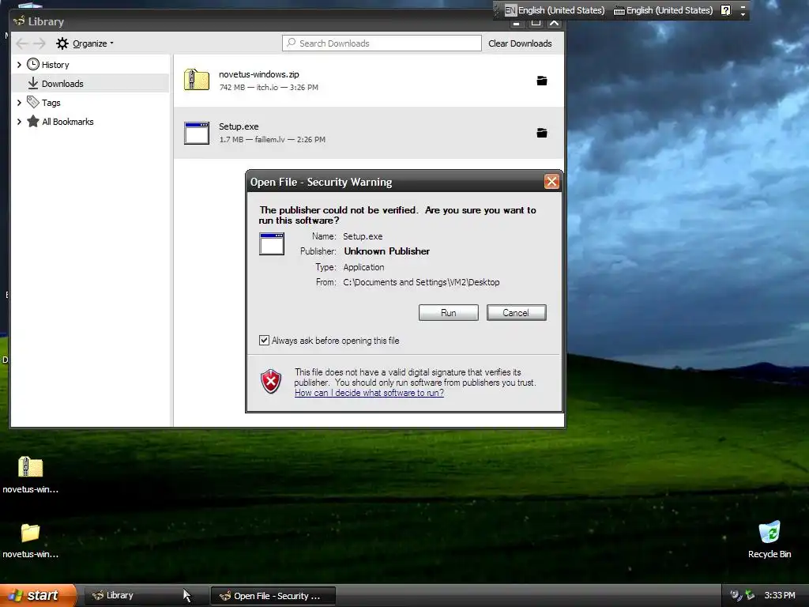Click the Setup.exe application icon in dialog
The height and width of the screenshot is (607, 809).
click(x=272, y=243)
